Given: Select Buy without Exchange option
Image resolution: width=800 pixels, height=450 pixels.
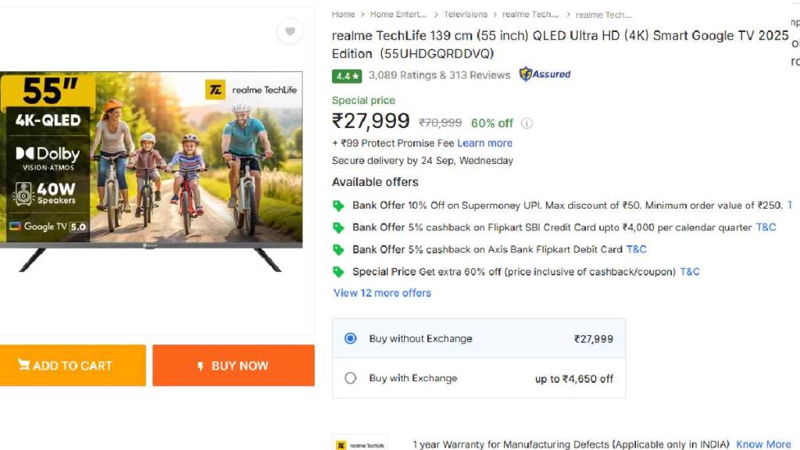Looking at the screenshot, I should click(351, 338).
